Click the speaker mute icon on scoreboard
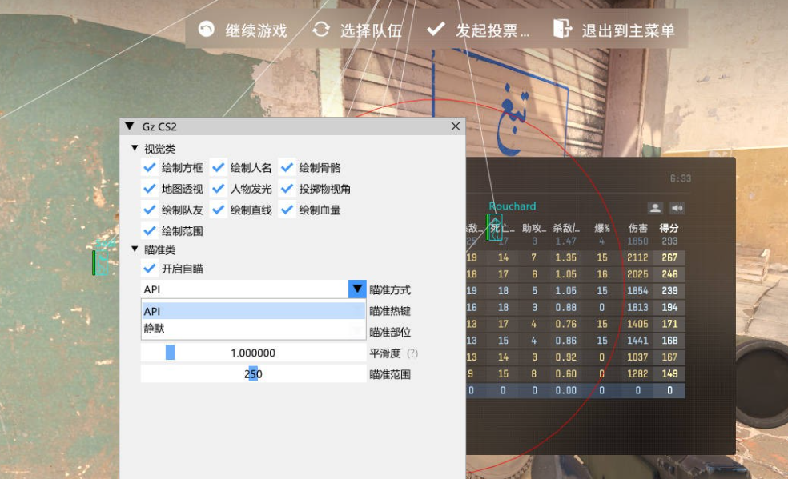 coord(677,207)
